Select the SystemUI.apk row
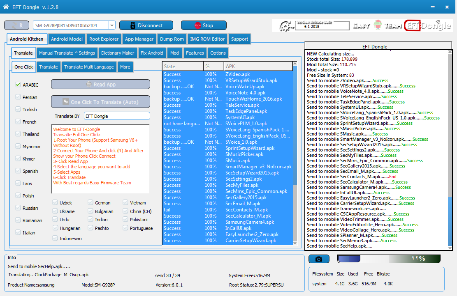This screenshot has width=457, height=296. tap(227, 117)
